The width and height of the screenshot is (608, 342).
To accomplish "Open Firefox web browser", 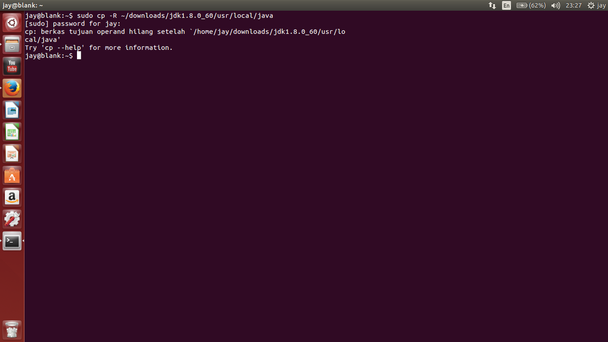I will (12, 88).
